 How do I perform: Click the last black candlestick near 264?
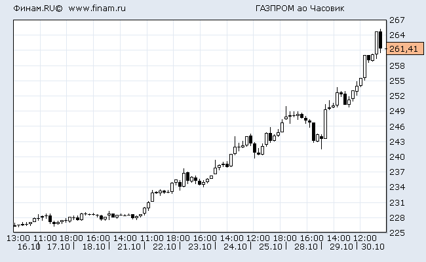tap(381, 40)
